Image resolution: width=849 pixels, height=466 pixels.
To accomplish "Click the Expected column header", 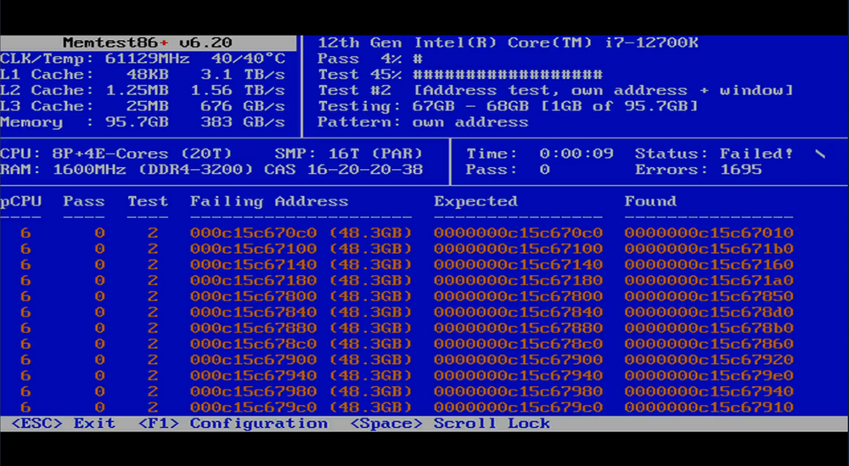I will 475,201.
